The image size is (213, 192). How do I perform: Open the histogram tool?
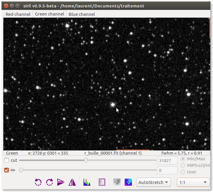(x=87, y=182)
